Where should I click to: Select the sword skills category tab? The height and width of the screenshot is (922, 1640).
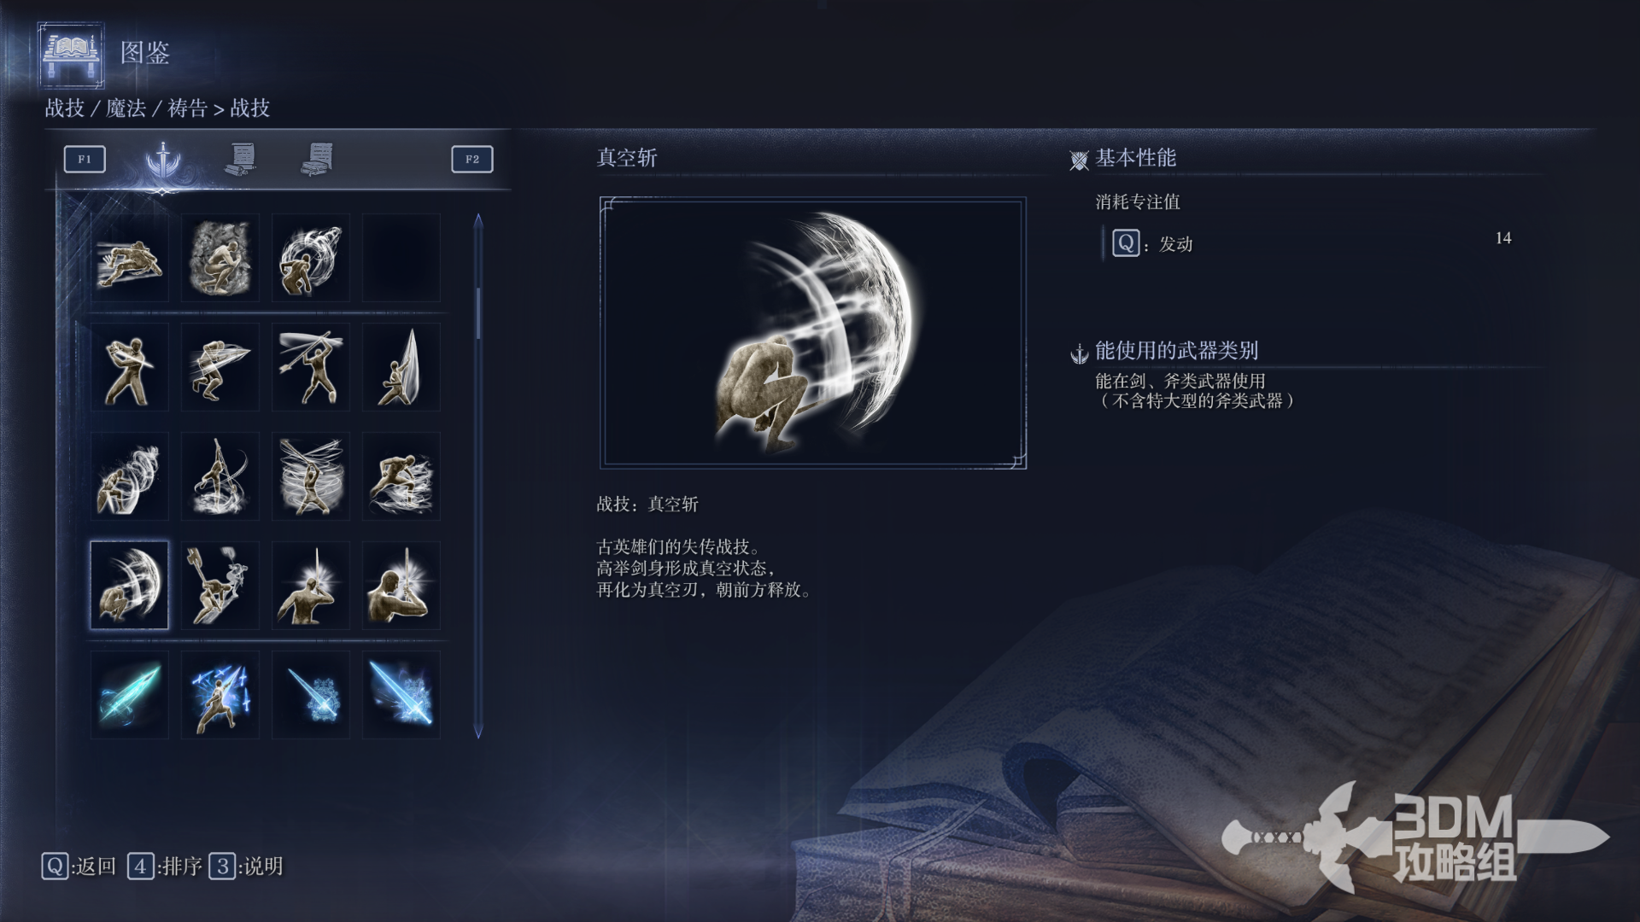(162, 159)
